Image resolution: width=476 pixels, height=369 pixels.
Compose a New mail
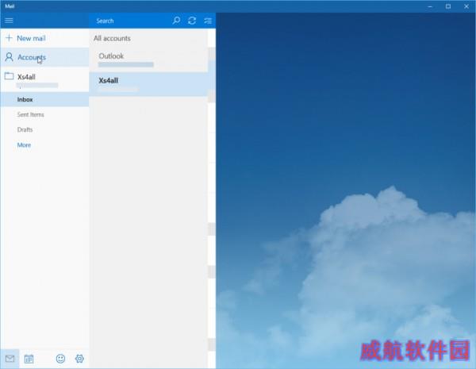44,38
